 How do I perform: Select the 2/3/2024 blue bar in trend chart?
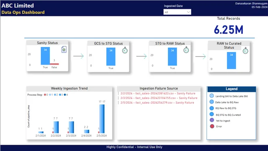tap(72, 127)
